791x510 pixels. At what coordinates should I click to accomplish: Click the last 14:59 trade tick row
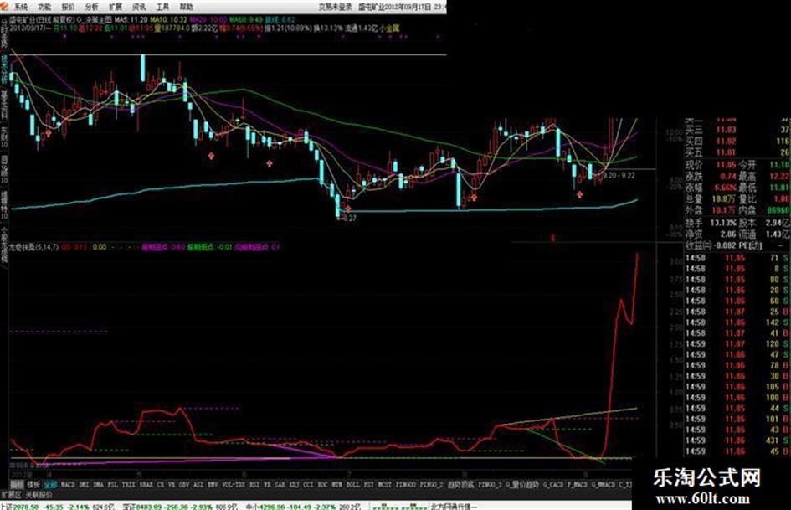tap(737, 451)
